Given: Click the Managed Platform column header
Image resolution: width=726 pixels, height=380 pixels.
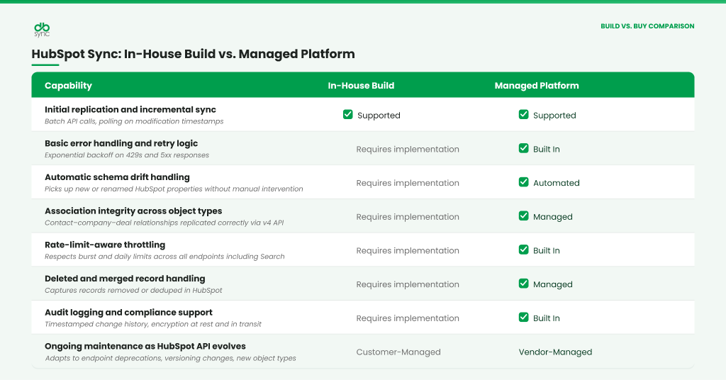Looking at the screenshot, I should pyautogui.click(x=537, y=86).
